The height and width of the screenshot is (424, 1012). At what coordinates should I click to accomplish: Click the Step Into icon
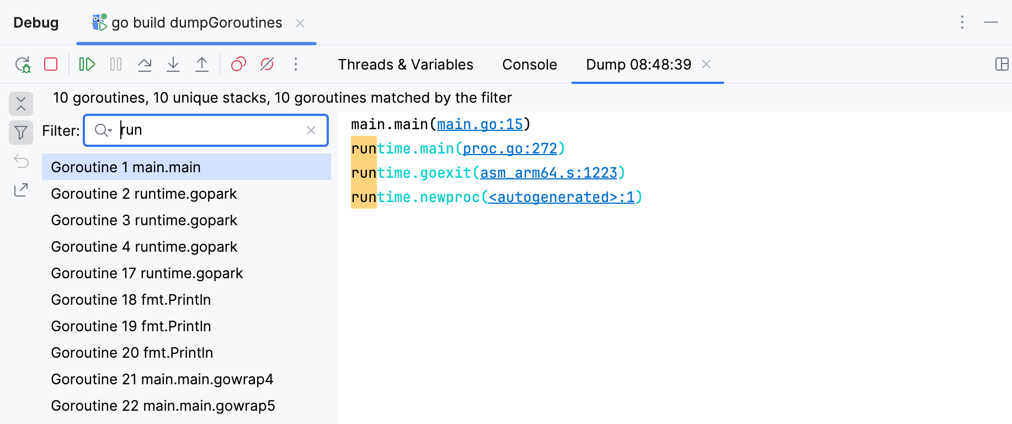173,65
